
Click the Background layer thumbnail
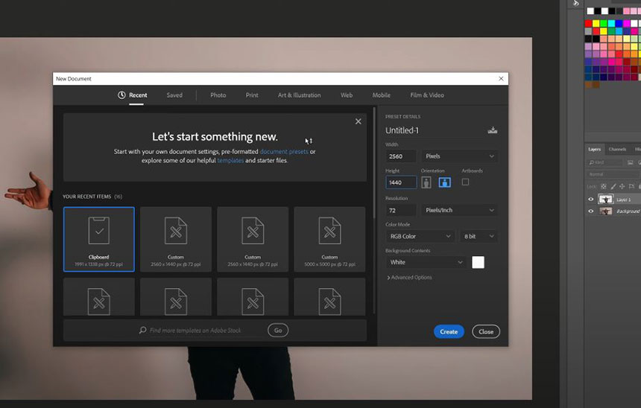[605, 211]
